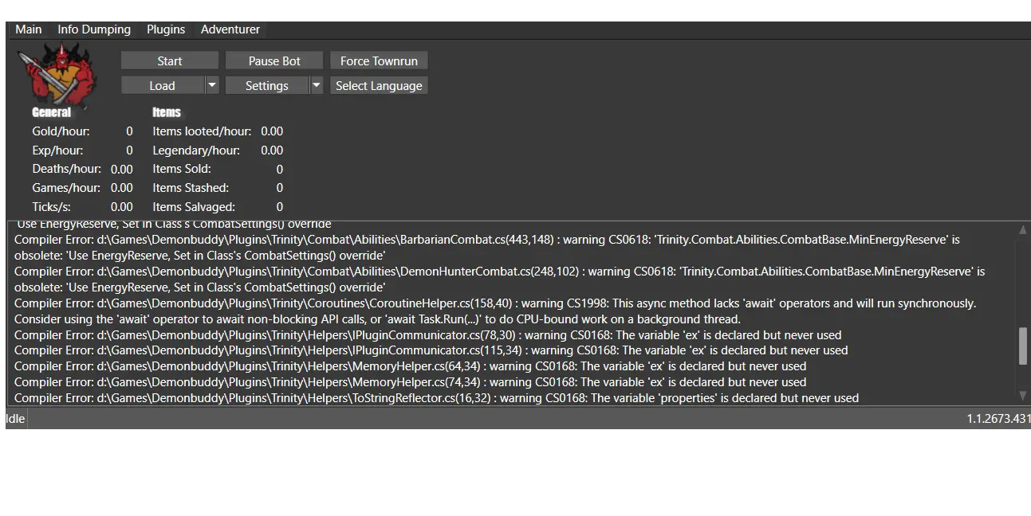Open the Info Dumping tab
This screenshot has height=516, width=1031.
click(x=94, y=29)
